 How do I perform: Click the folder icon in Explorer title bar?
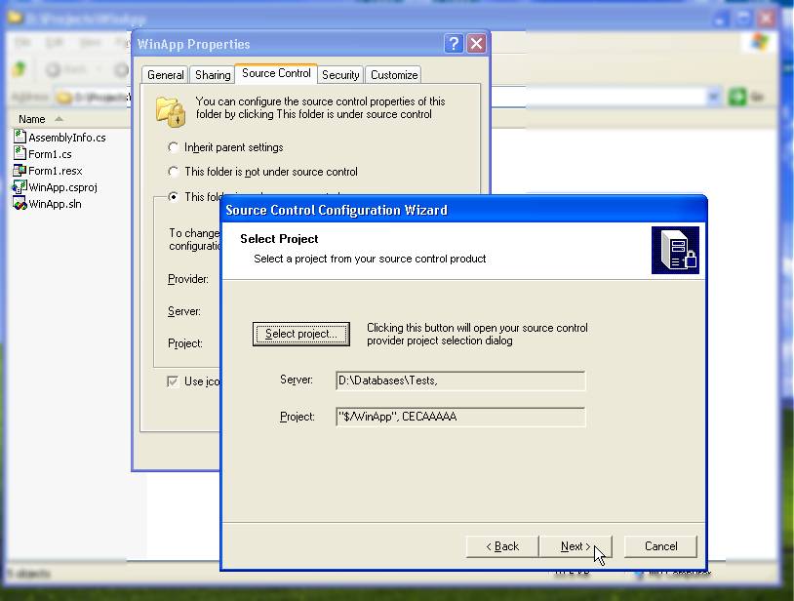[16, 19]
